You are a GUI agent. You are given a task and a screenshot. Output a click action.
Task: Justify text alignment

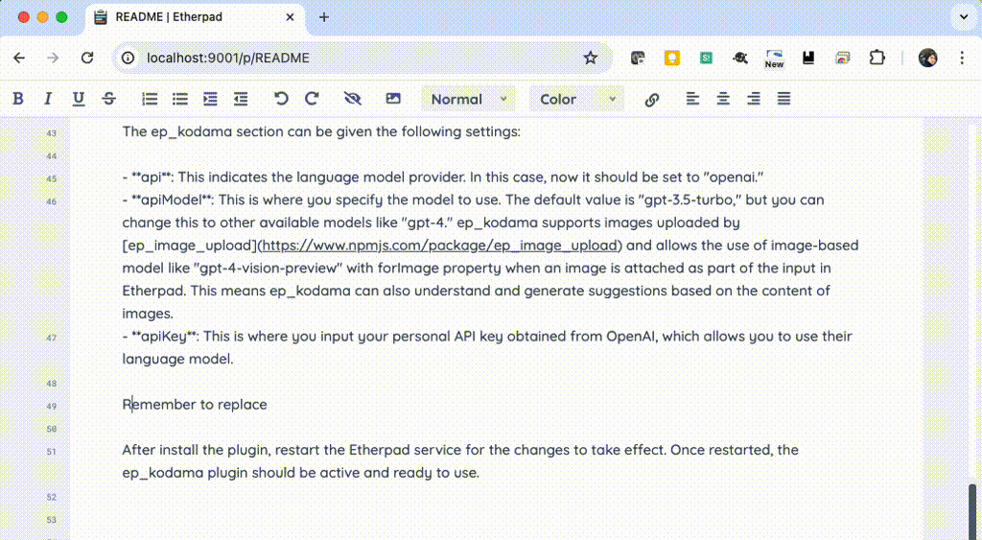tap(784, 99)
